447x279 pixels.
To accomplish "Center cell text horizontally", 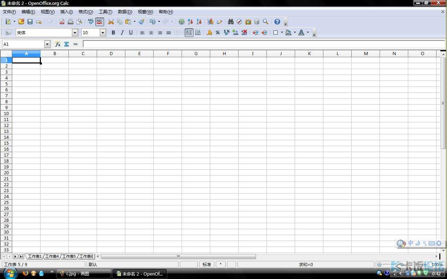I will (x=151, y=32).
